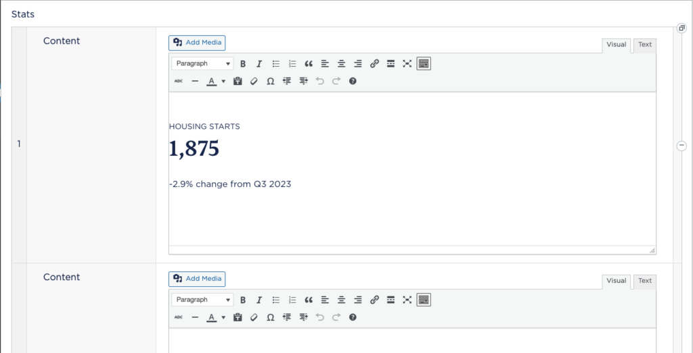Click bulleted list icon in second editor
Viewport: 693px width, 353px height.
276,300
